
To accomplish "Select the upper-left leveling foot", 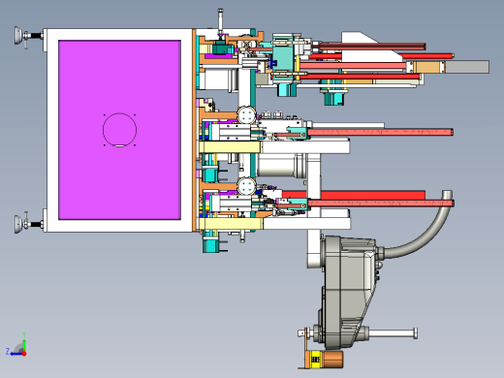I will [x=28, y=36].
